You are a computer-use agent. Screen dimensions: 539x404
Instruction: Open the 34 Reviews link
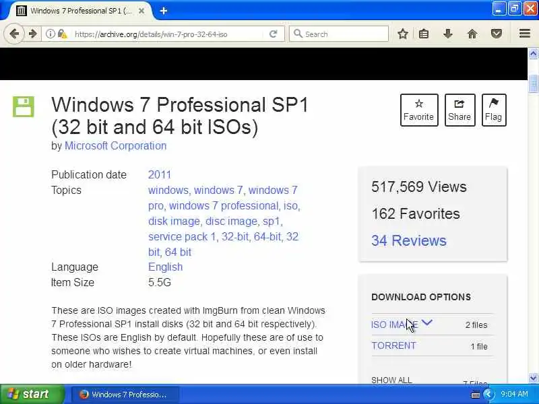(409, 240)
